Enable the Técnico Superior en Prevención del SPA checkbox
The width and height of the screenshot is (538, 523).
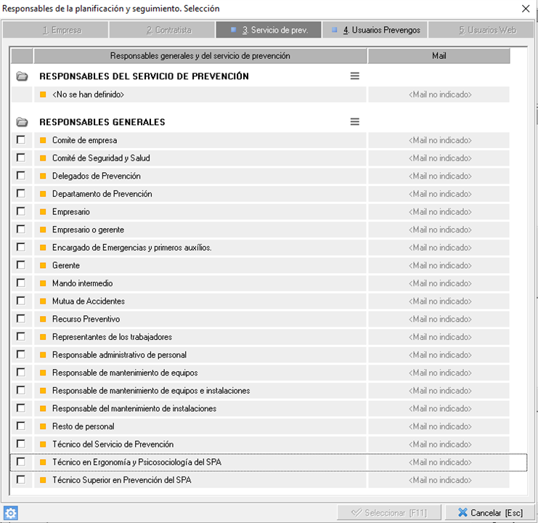click(x=21, y=480)
